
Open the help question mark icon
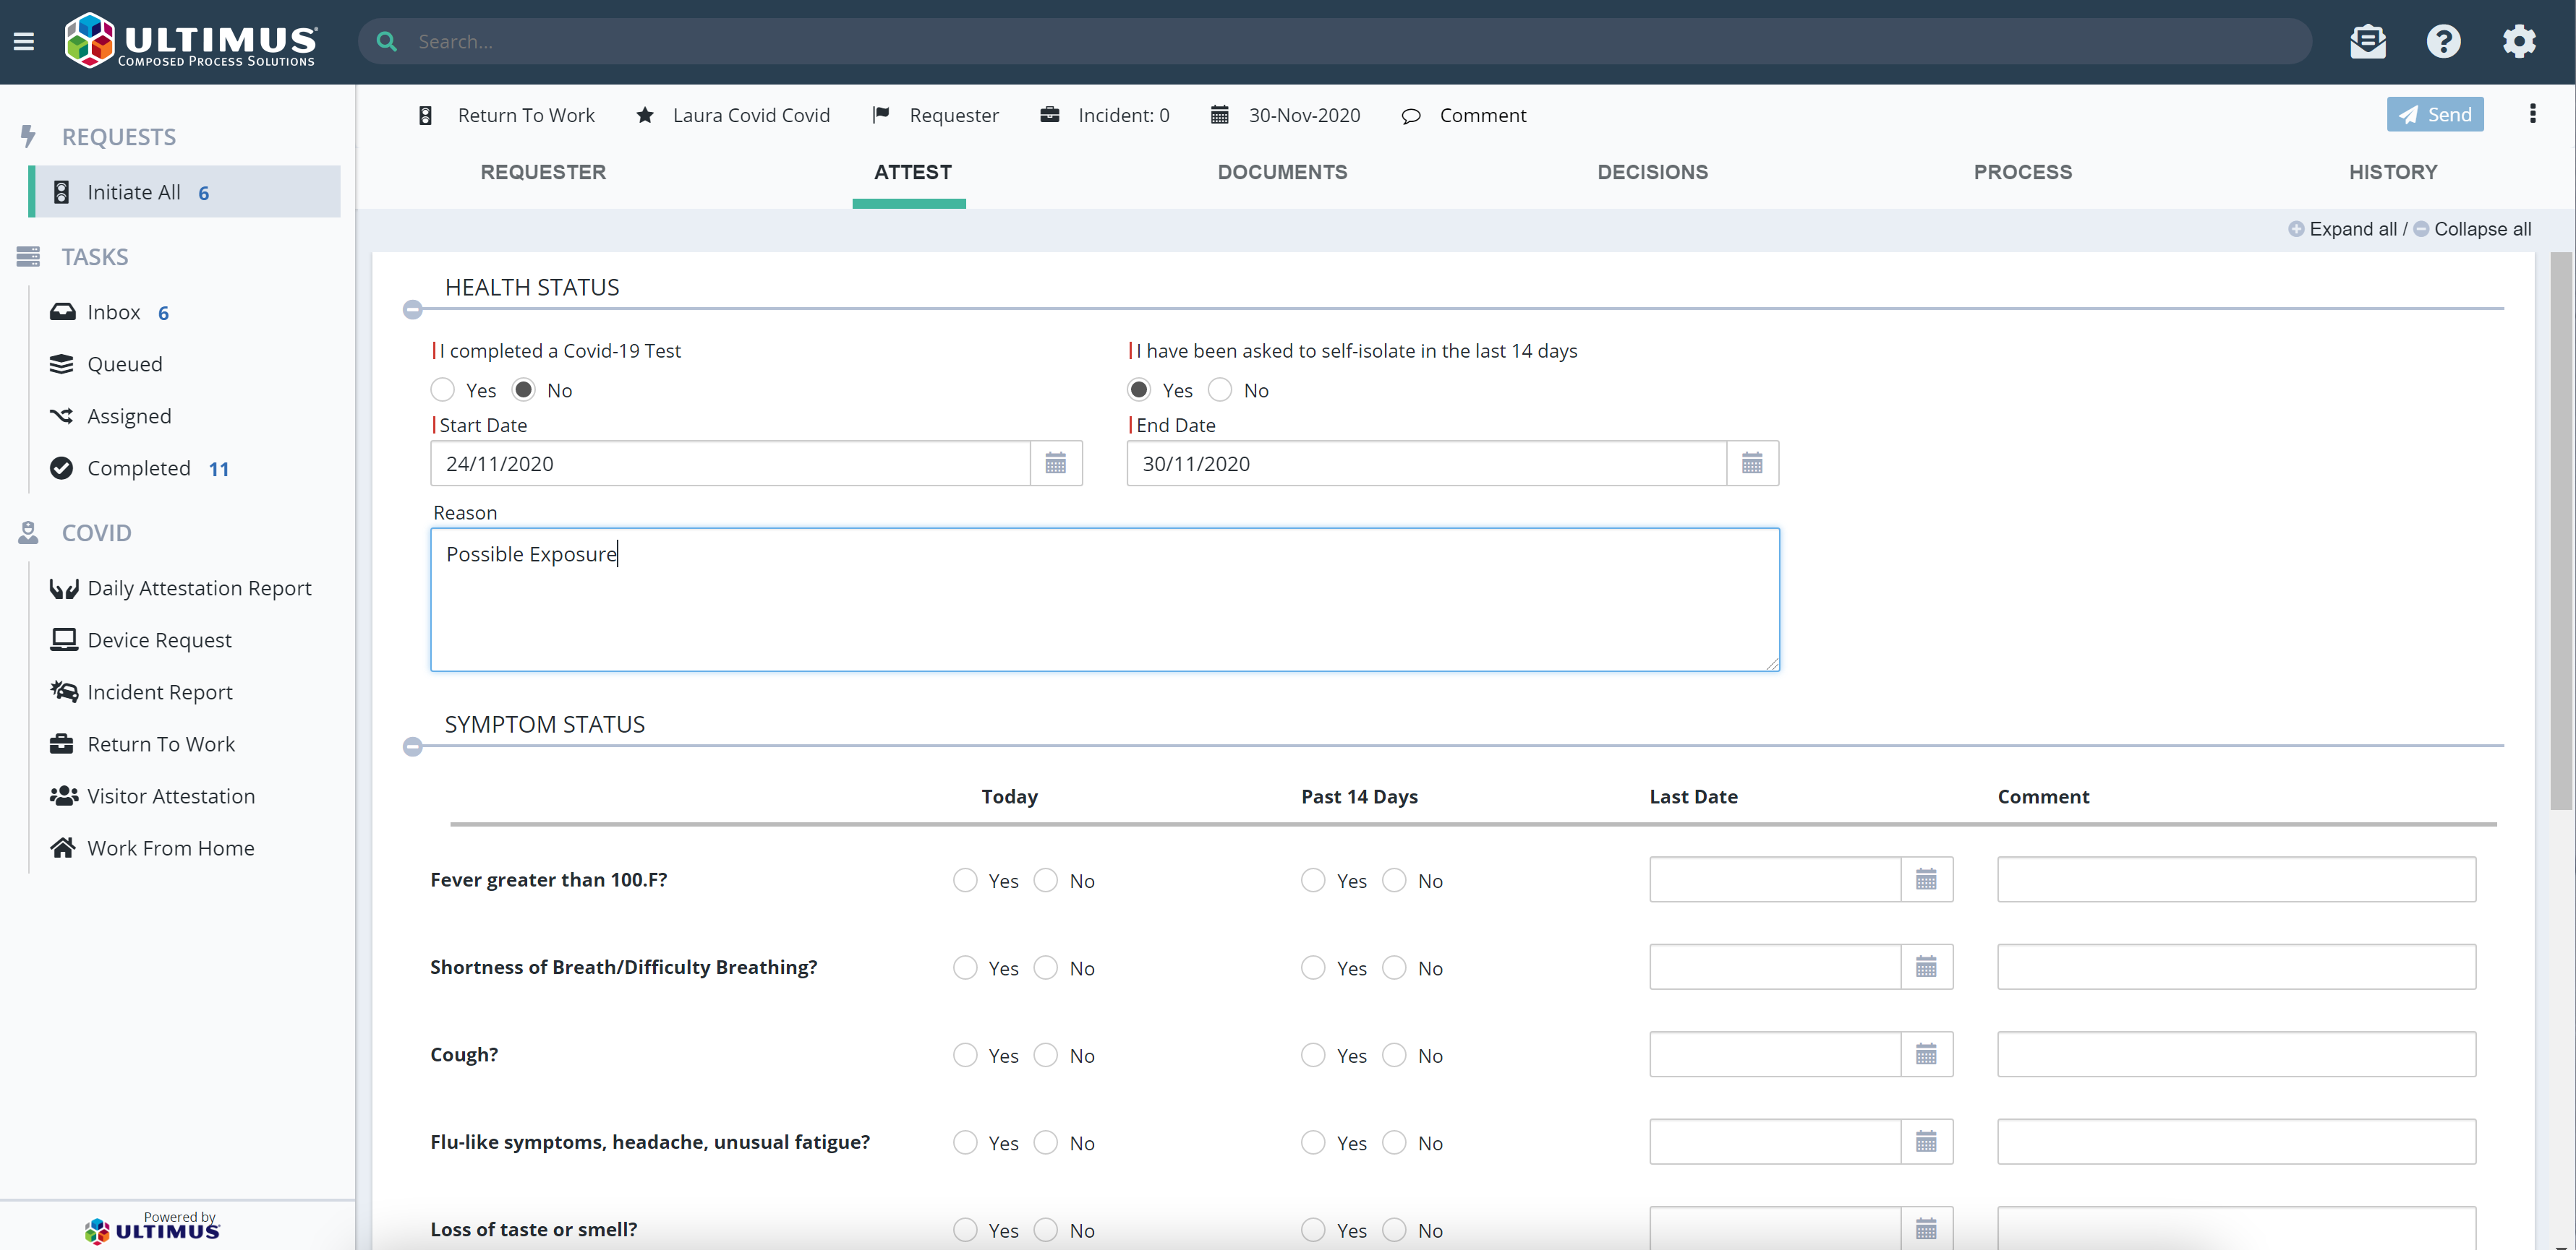(2443, 41)
